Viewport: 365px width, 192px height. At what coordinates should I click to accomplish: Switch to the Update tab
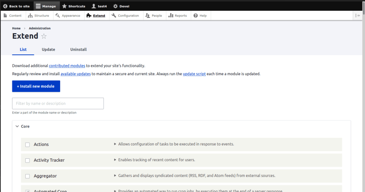click(x=49, y=49)
